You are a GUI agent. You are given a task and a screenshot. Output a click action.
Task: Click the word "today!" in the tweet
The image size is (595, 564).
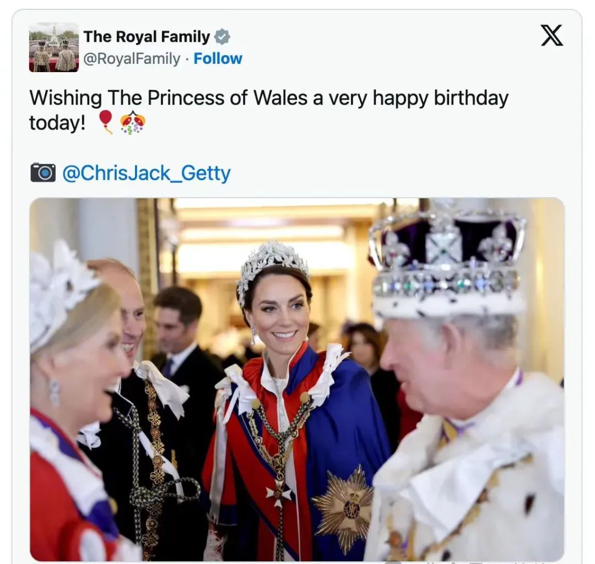point(57,123)
